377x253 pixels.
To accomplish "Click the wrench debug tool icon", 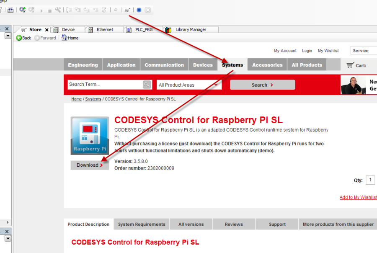I will point(58,10).
